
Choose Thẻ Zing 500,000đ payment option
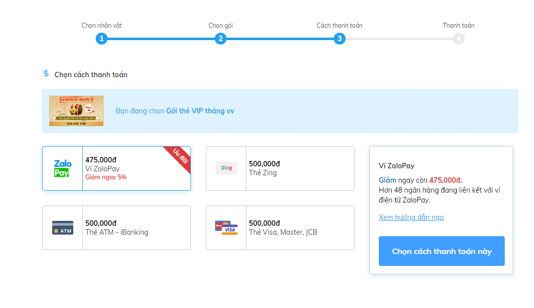tap(280, 168)
